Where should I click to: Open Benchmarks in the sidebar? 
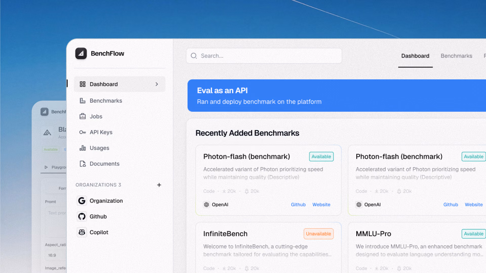(x=119, y=101)
